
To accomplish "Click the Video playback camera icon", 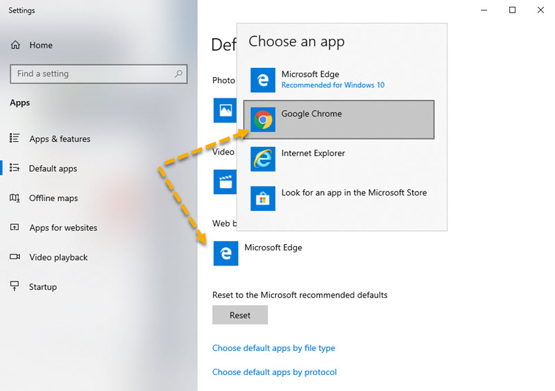I will (x=15, y=257).
